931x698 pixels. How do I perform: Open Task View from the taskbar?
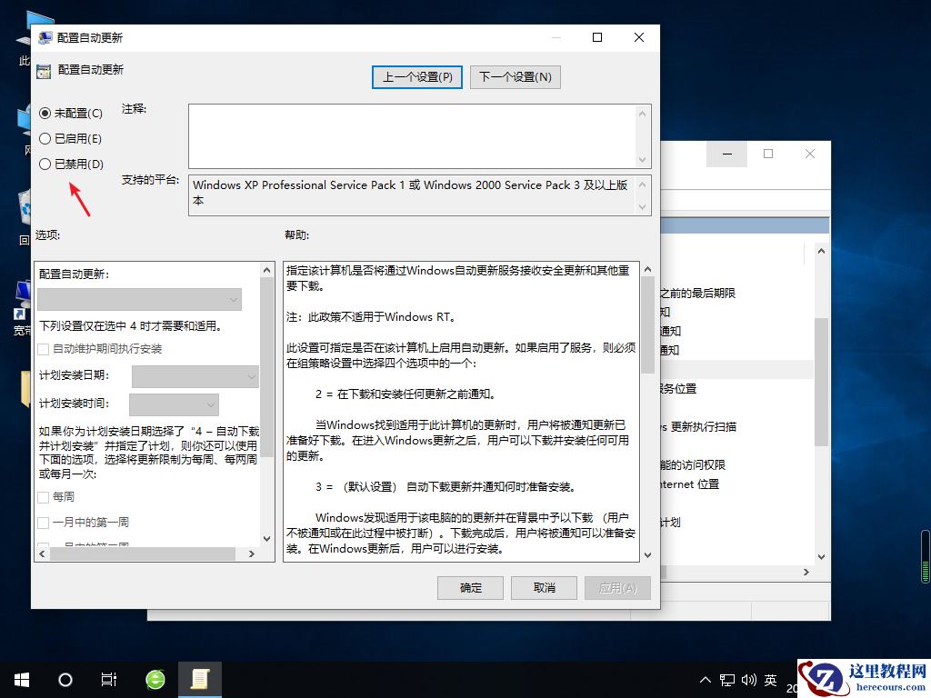[109, 679]
